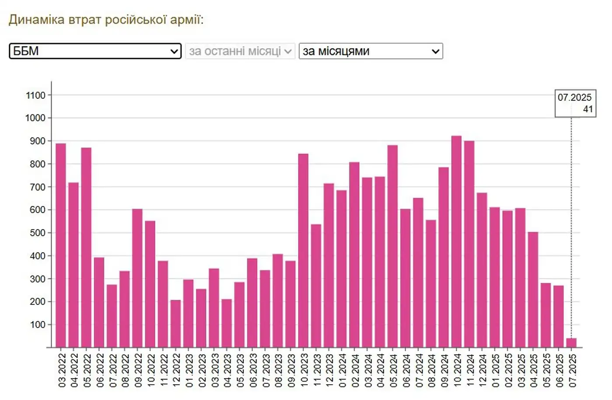
Task: Select the bar for 03.2022
Action: click(x=61, y=245)
